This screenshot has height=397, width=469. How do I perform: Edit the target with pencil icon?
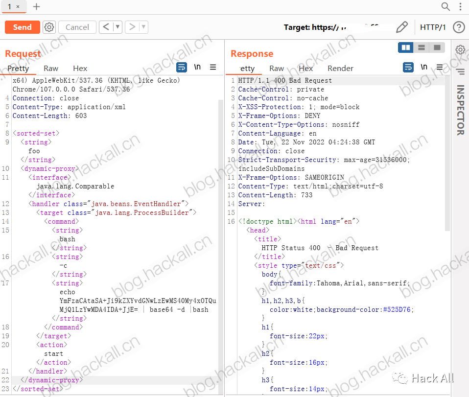(x=402, y=27)
